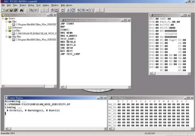Click Project window horizontal scrollbar right arrow
195x136 pixels.
[x=55, y=86]
